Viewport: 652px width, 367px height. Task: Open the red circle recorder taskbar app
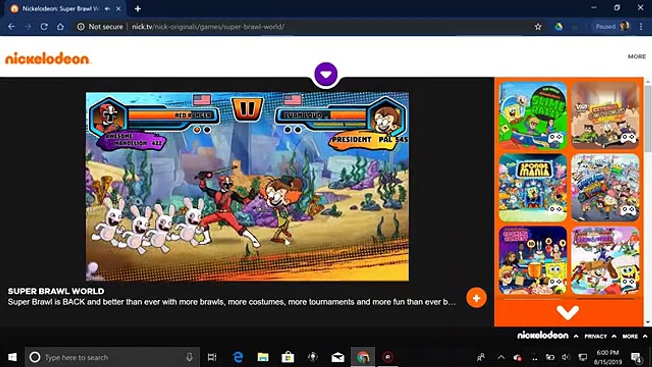click(x=388, y=357)
